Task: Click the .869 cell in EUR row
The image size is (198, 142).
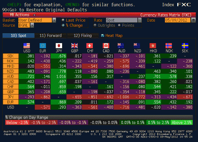Action: click(59, 102)
